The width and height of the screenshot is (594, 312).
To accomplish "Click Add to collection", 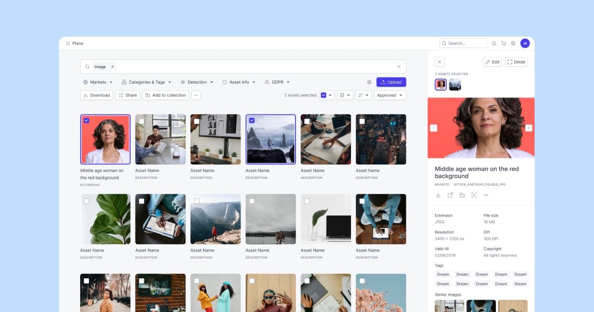I will point(165,95).
